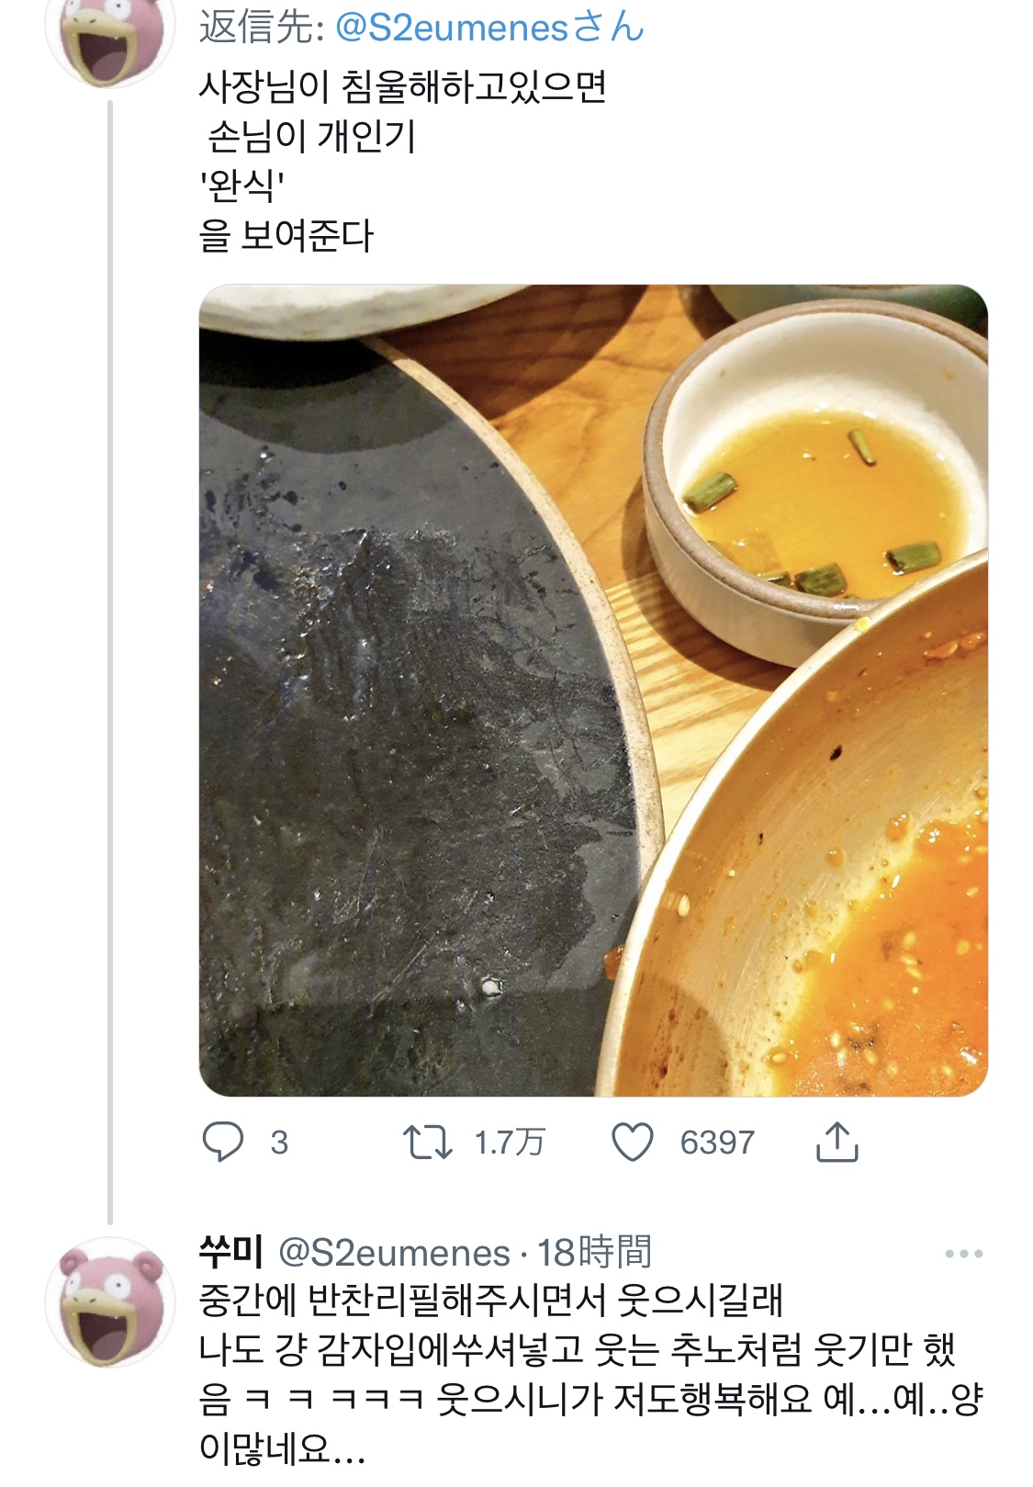The image size is (1033, 1487).
Task: Click the 返信先 label
Action: pyautogui.click(x=257, y=28)
